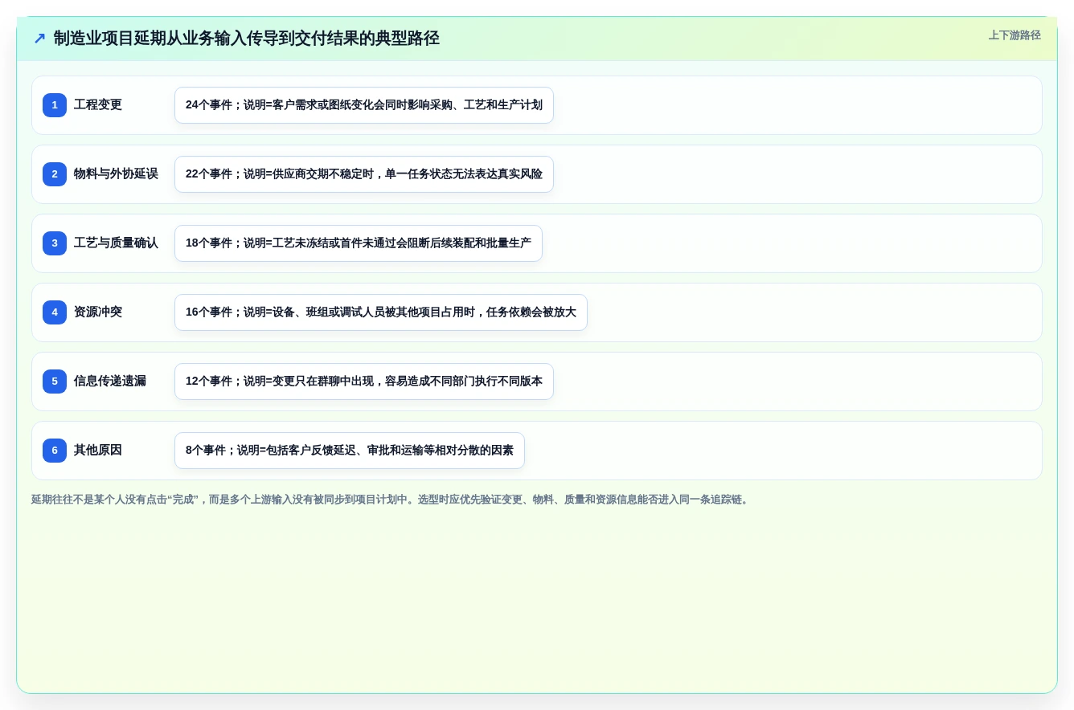1074x710 pixels.
Task: Click number badge 1 for 工程变更
Action: click(55, 105)
